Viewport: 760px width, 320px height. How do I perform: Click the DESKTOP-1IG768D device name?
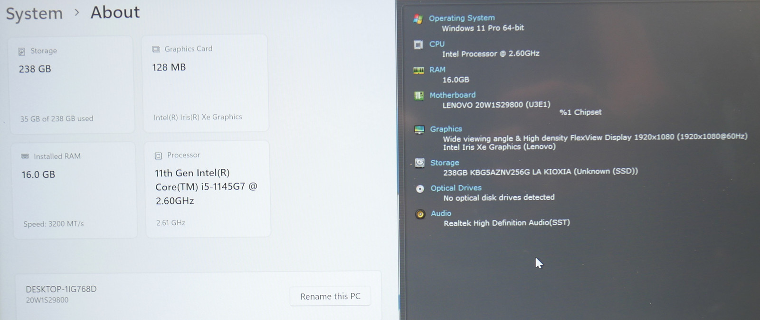[61, 289]
